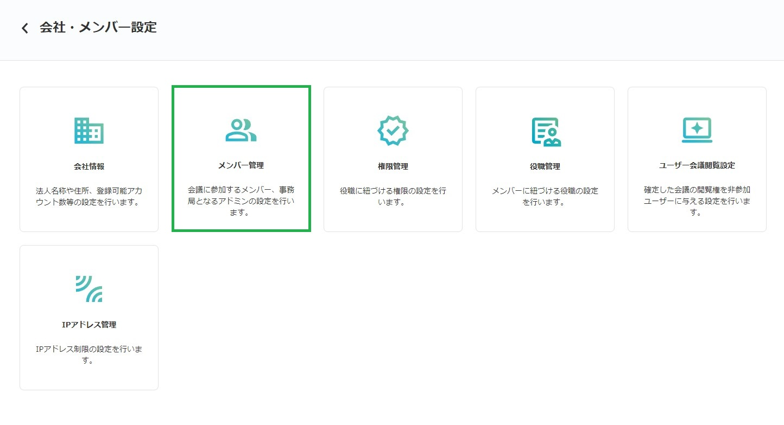
Task: Click the back arrow beside 会社・メンバー設定
Action: point(24,28)
